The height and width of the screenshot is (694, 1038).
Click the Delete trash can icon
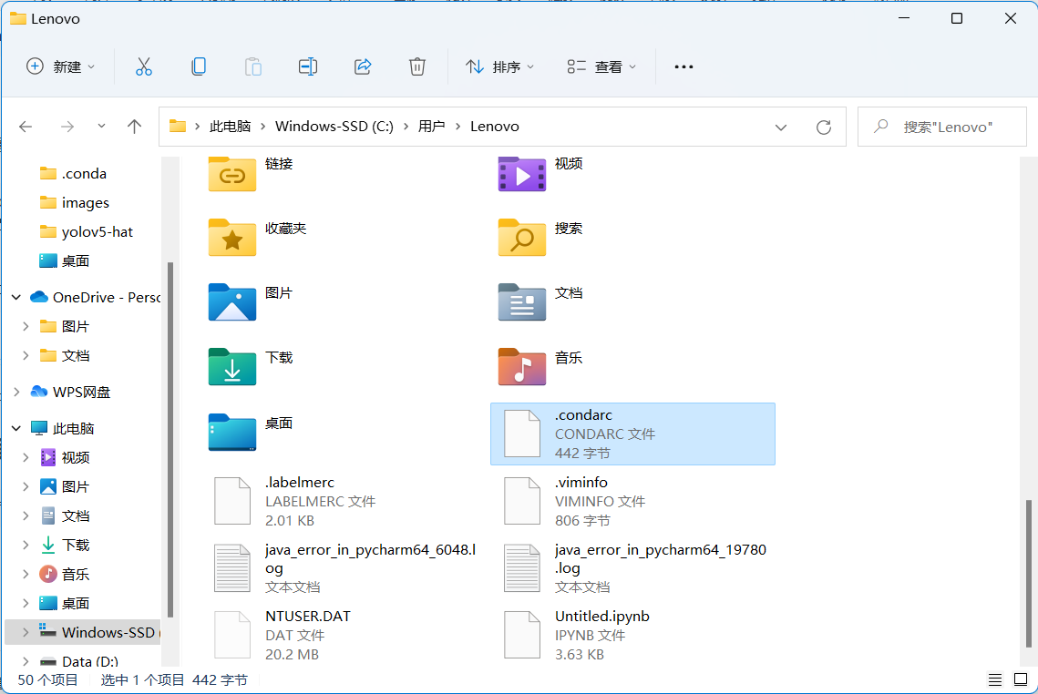point(417,66)
